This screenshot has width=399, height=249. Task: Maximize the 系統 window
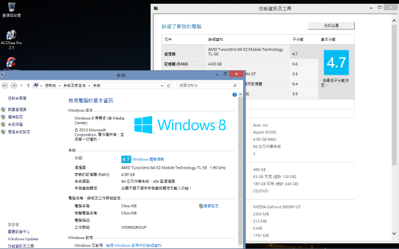(225, 74)
